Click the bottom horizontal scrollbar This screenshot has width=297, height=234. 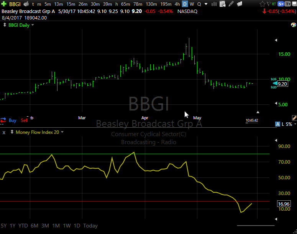(x=256, y=226)
